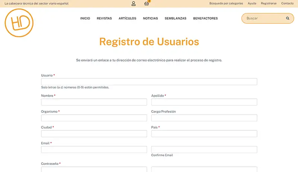Select the Nombre input field
298x172 pixels.
(x=94, y=102)
